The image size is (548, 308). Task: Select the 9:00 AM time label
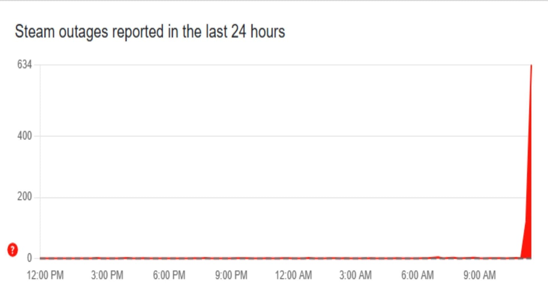click(479, 275)
